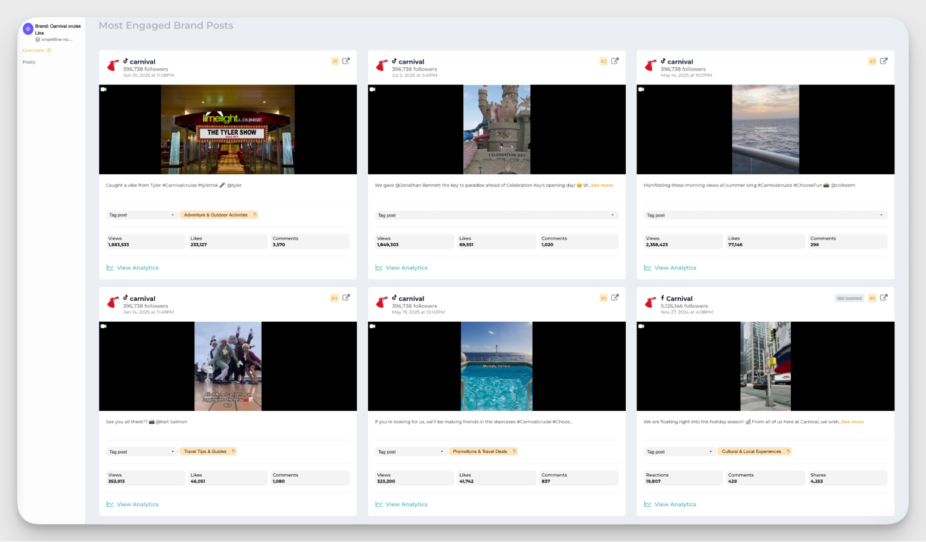Image resolution: width=926 pixels, height=542 pixels.
Task: Go to the Posts sidebar tab
Action: click(x=29, y=62)
